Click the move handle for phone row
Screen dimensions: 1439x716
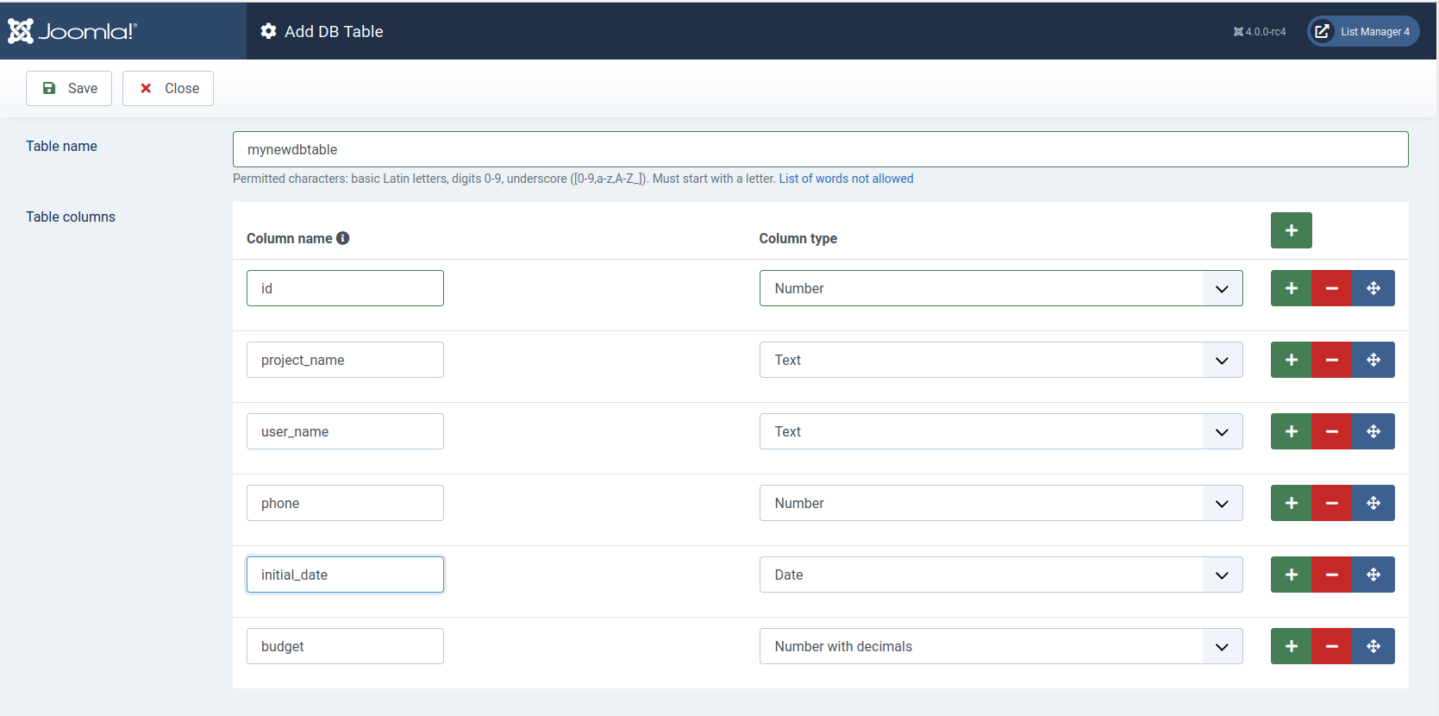(1373, 503)
